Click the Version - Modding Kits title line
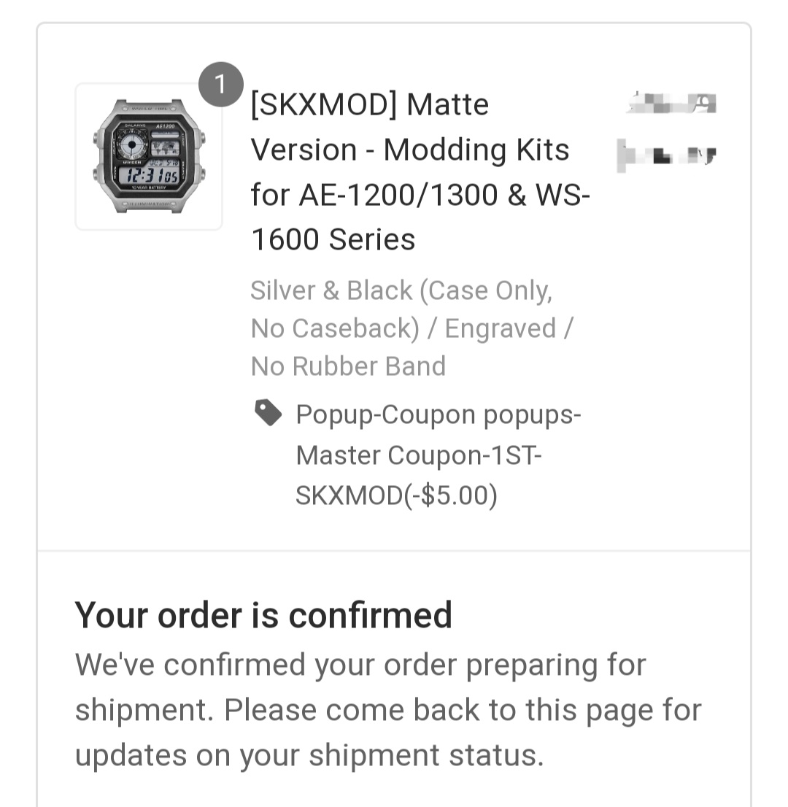 pos(410,150)
